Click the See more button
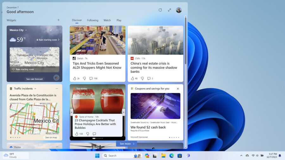Viewport: 285px width, 160px height. tap(127, 144)
